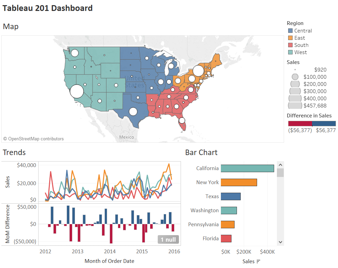Select the Texas bar in the bar chart
Screen dimensions: 338x268
tap(230, 196)
